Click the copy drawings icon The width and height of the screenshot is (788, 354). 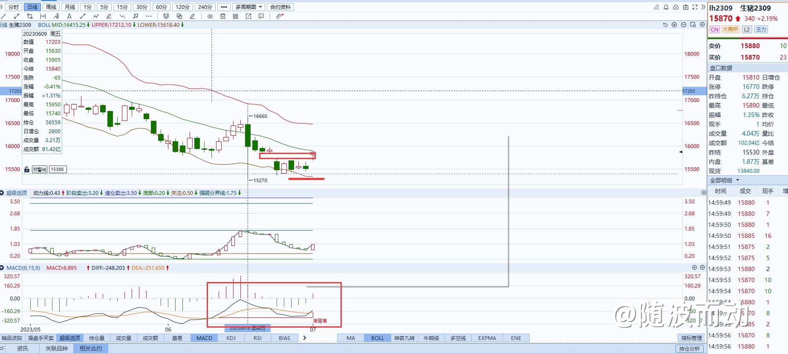[x=179, y=16]
